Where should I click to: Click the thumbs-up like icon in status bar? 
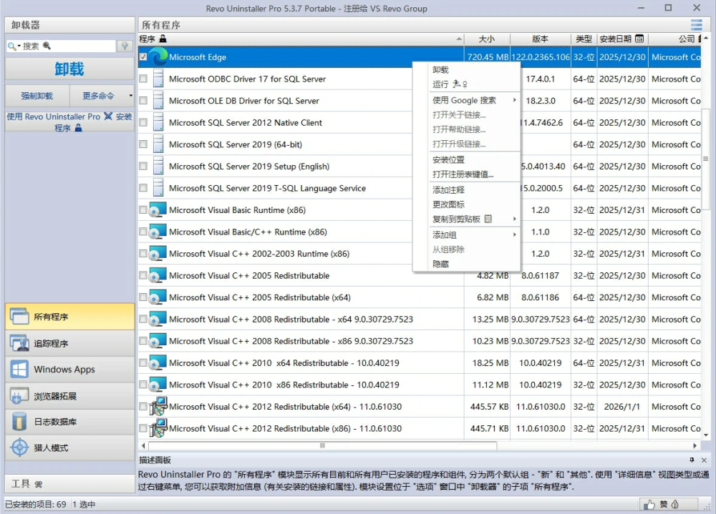tap(649, 505)
